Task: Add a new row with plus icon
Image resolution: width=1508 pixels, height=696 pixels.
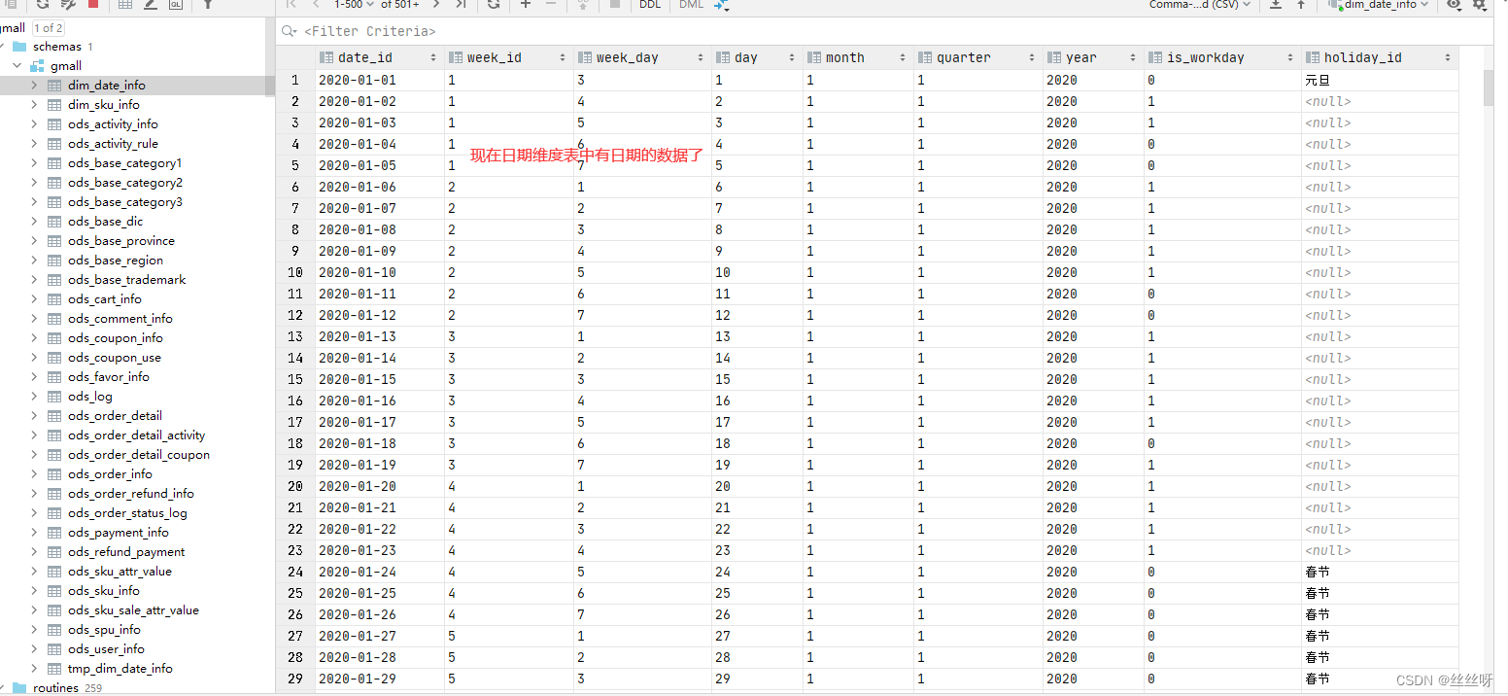Action: coord(526,4)
